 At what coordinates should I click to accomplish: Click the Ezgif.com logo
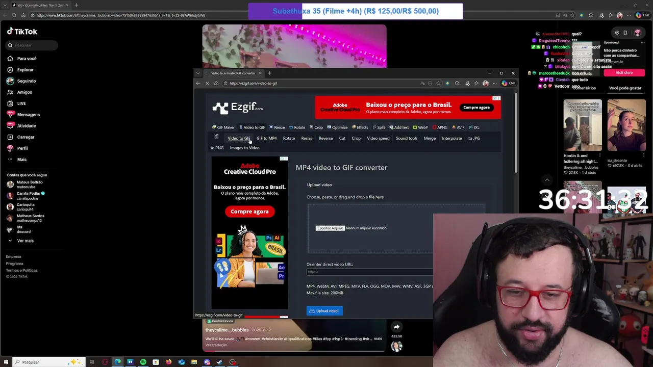coord(238,107)
